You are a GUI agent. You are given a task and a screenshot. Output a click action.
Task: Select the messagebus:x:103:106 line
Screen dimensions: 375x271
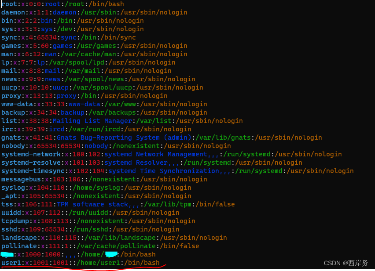(x=104, y=179)
